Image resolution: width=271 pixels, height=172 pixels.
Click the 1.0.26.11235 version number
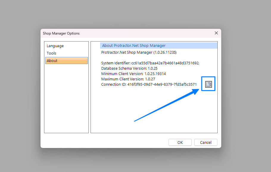coord(165,52)
